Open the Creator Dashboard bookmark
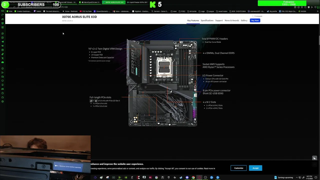 tap(23, 11)
